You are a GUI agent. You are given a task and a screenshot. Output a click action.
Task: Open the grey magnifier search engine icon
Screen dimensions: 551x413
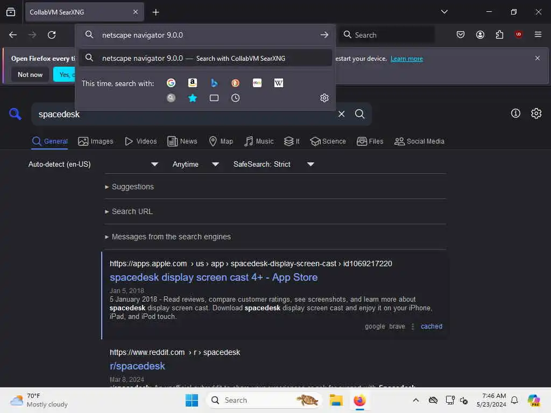[x=171, y=98]
